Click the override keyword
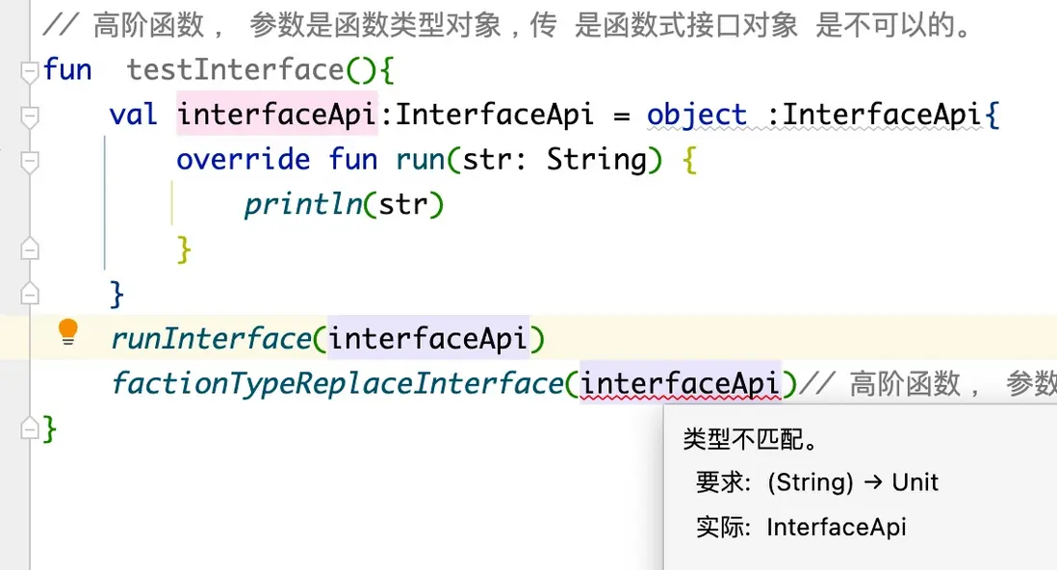This screenshot has height=570, width=1057. pos(243,160)
